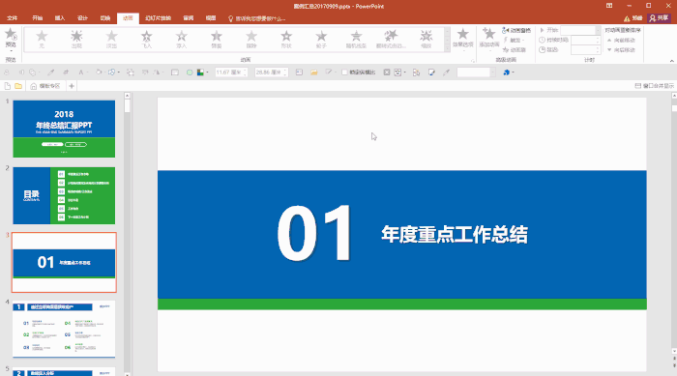Select the 无 (None) animation effect
The image size is (677, 376).
[42, 39]
